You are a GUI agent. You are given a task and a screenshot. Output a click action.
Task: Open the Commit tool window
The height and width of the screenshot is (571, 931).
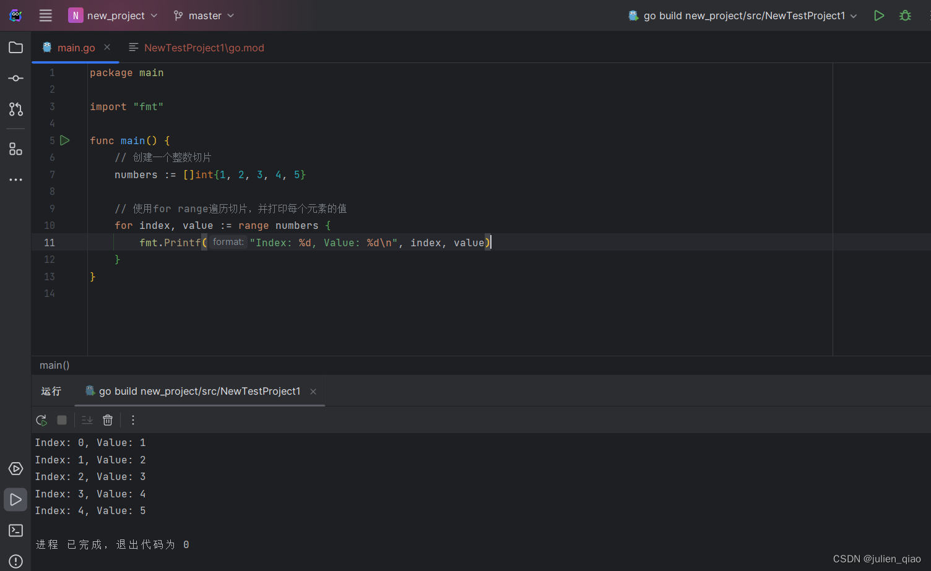click(16, 79)
